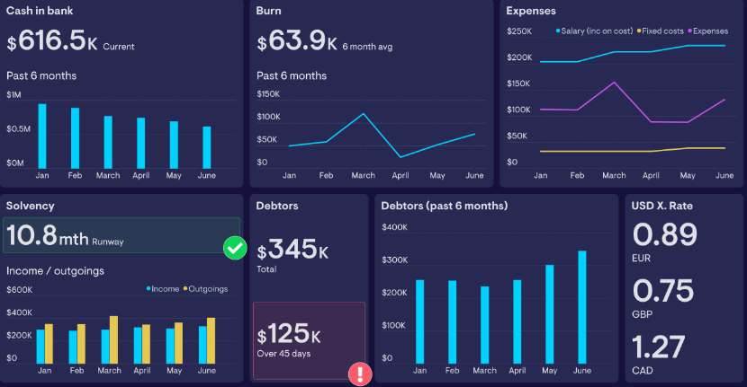Image resolution: width=747 pixels, height=387 pixels.
Task: Click the June income blue bar
Action: 202,345
